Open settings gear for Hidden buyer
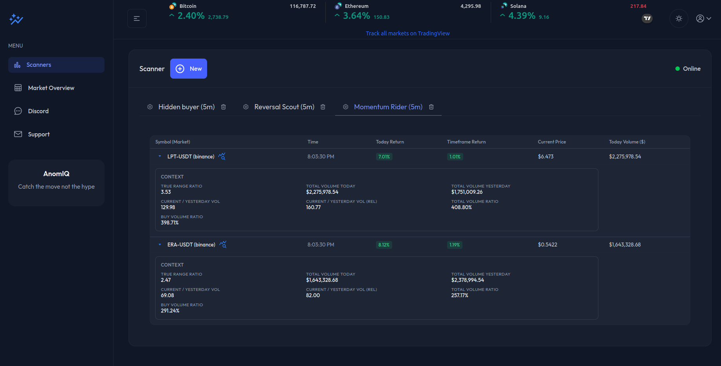Image resolution: width=721 pixels, height=366 pixels. (150, 107)
